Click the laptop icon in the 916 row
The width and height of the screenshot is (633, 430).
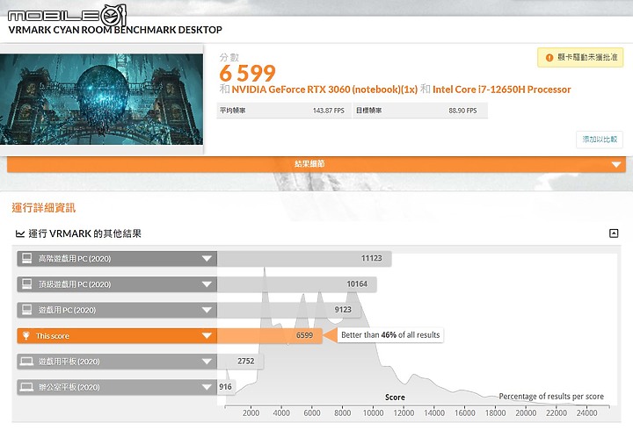tap(26, 387)
